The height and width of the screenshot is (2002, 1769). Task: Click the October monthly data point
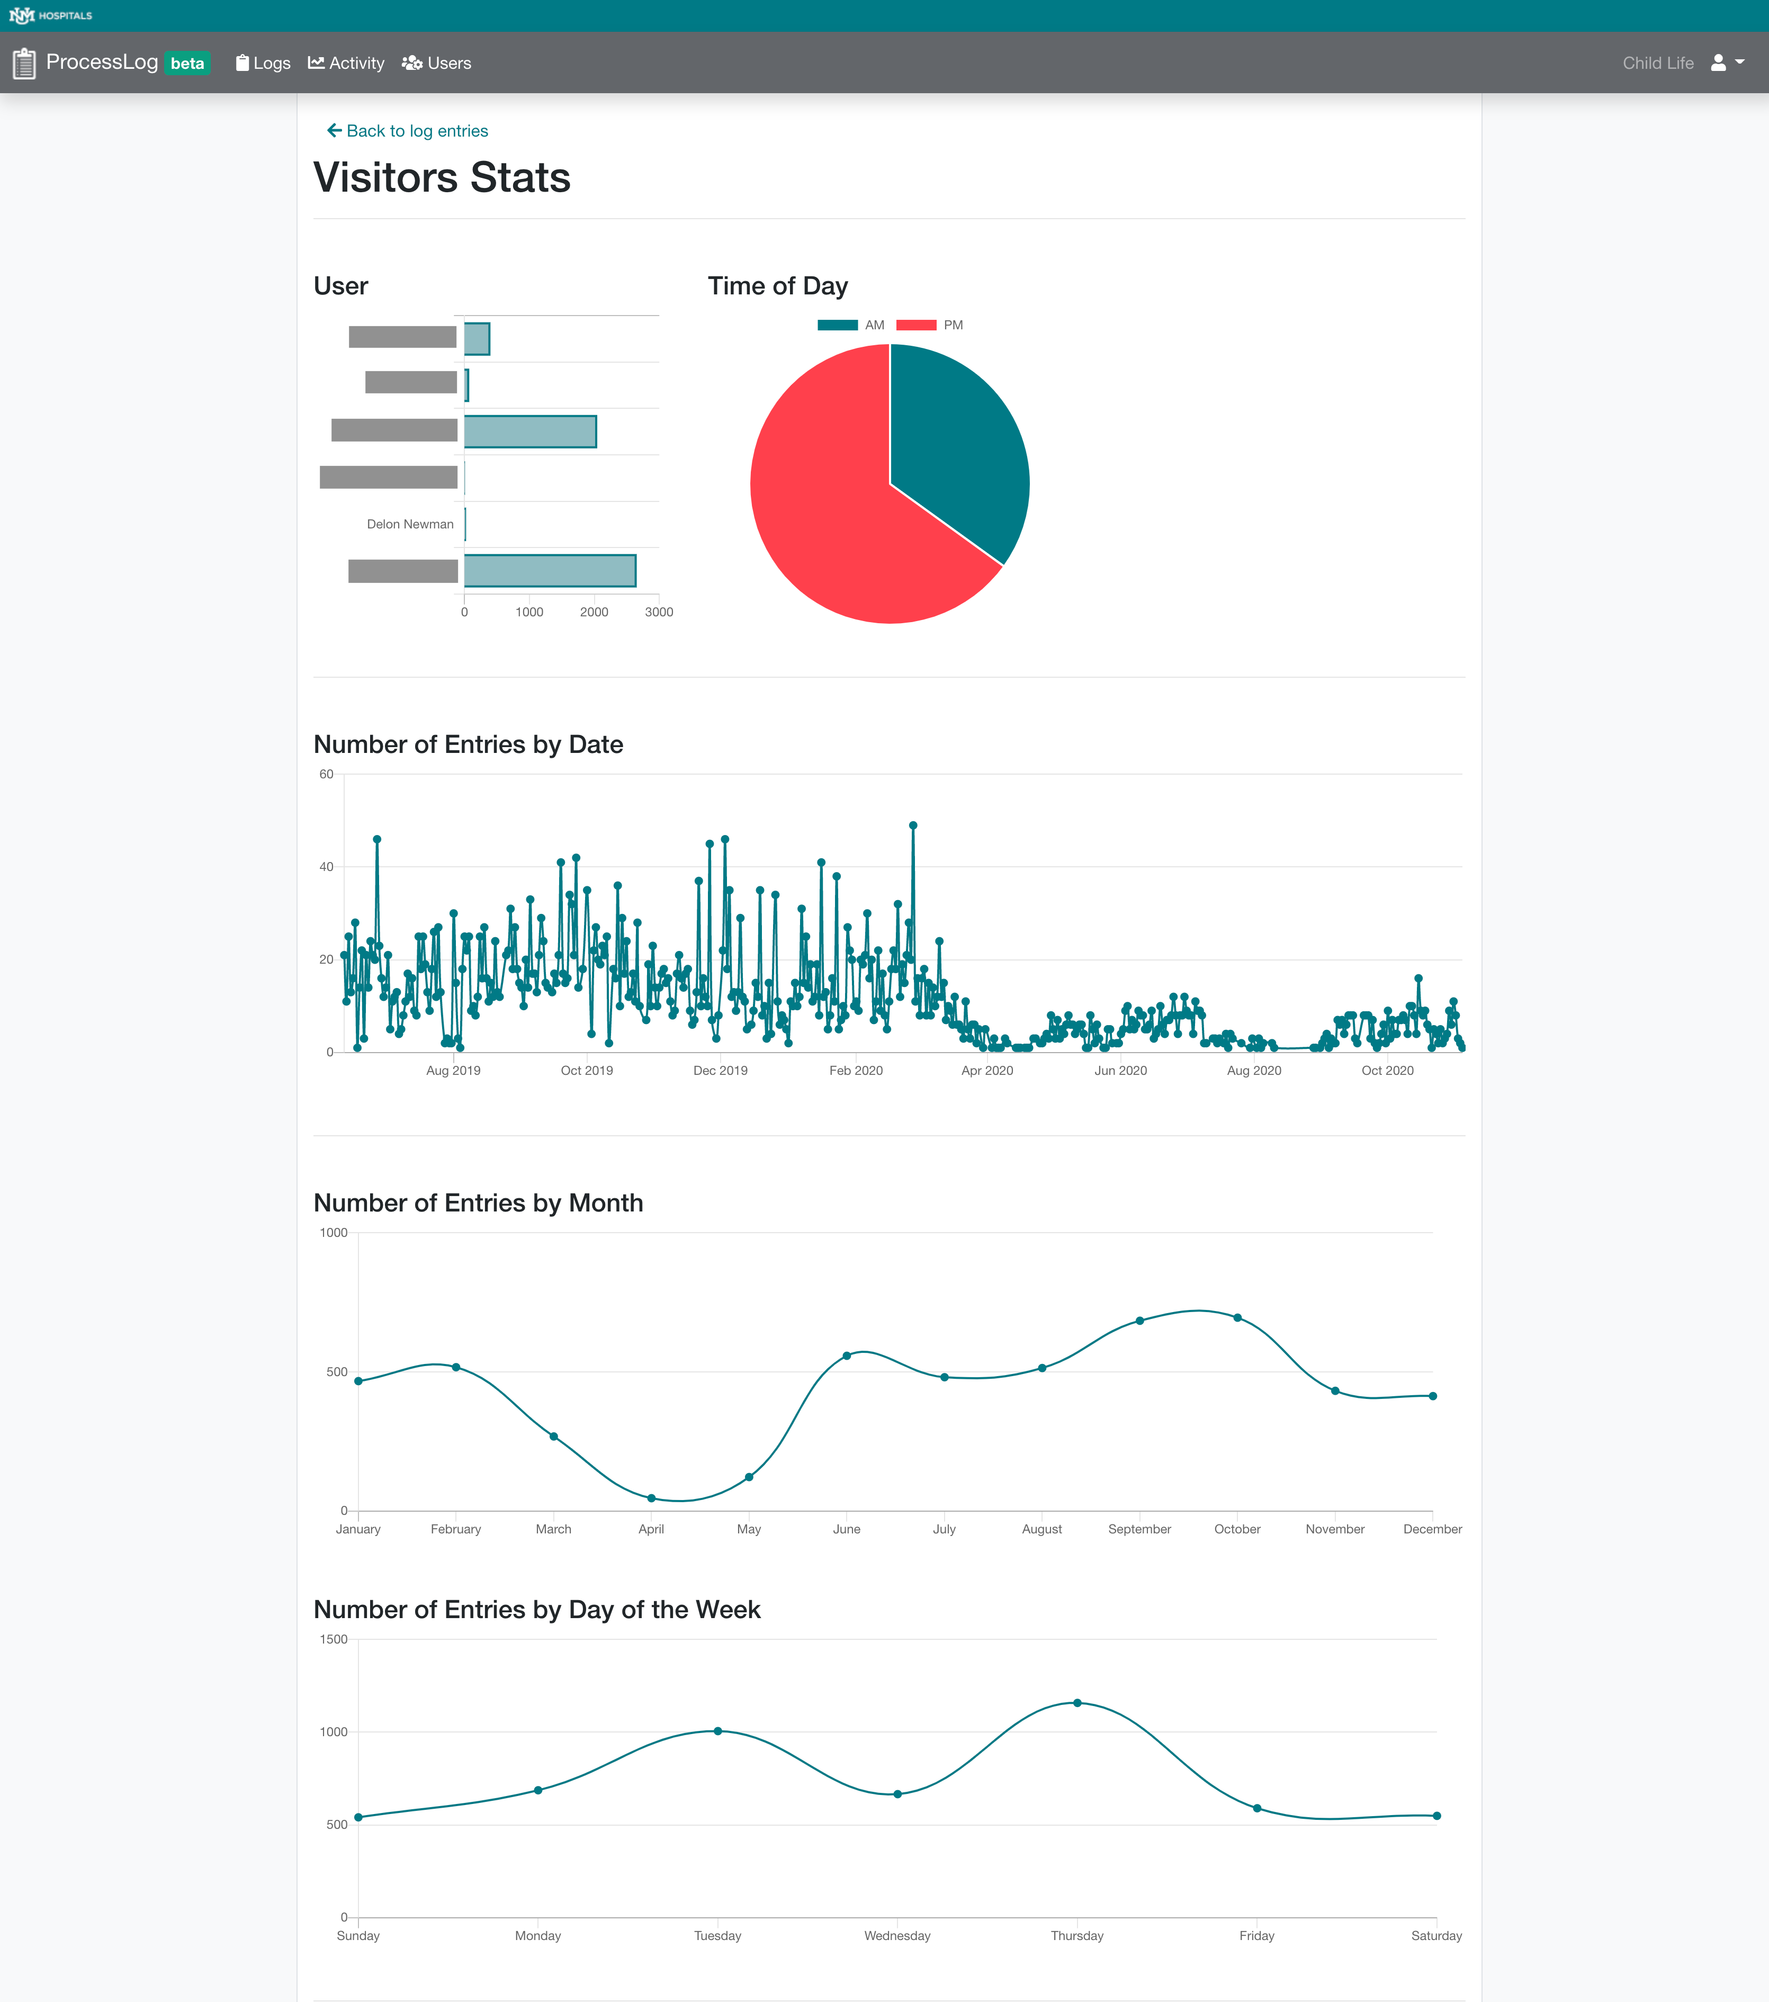pos(1238,1317)
